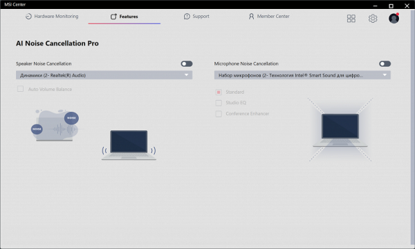Click the noise waveform illustration
This screenshot has width=415, height=249.
[55, 125]
